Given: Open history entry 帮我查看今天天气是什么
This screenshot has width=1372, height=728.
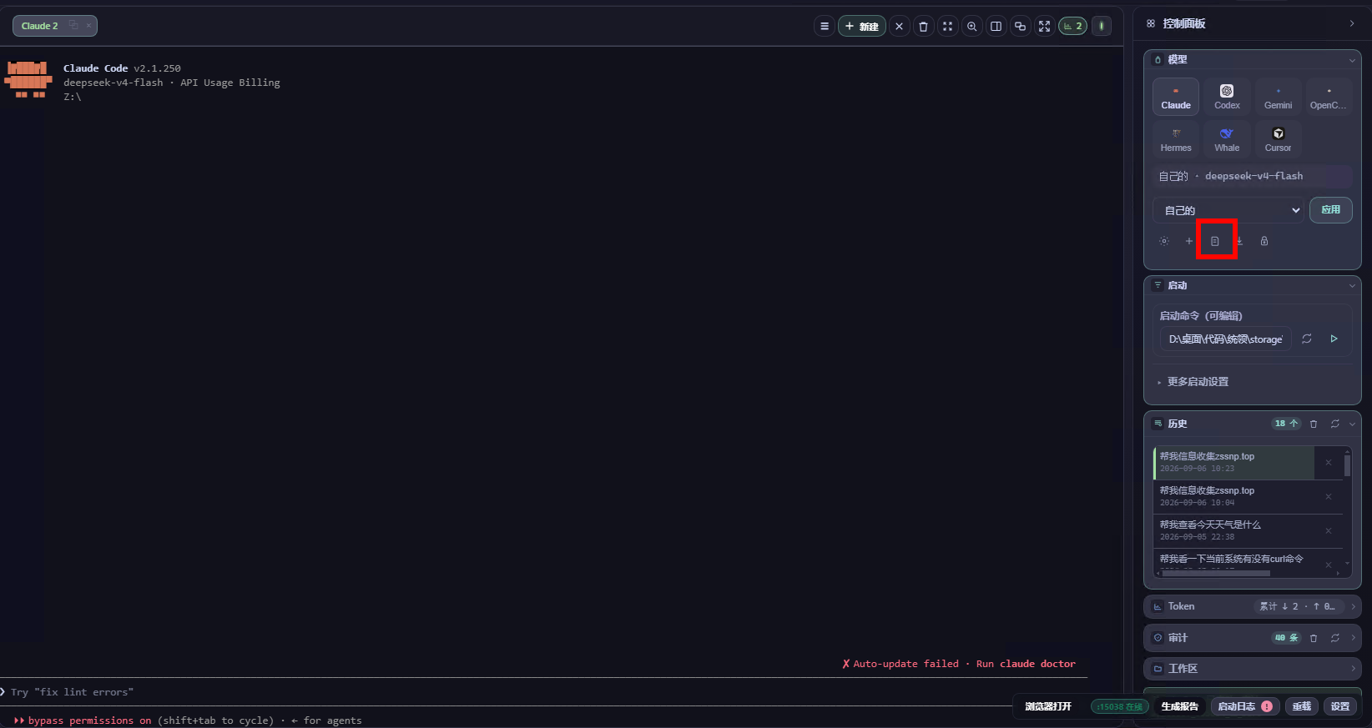Looking at the screenshot, I should click(1233, 531).
